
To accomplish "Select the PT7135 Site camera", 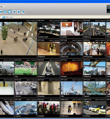I will pyautogui.click(x=72, y=88).
